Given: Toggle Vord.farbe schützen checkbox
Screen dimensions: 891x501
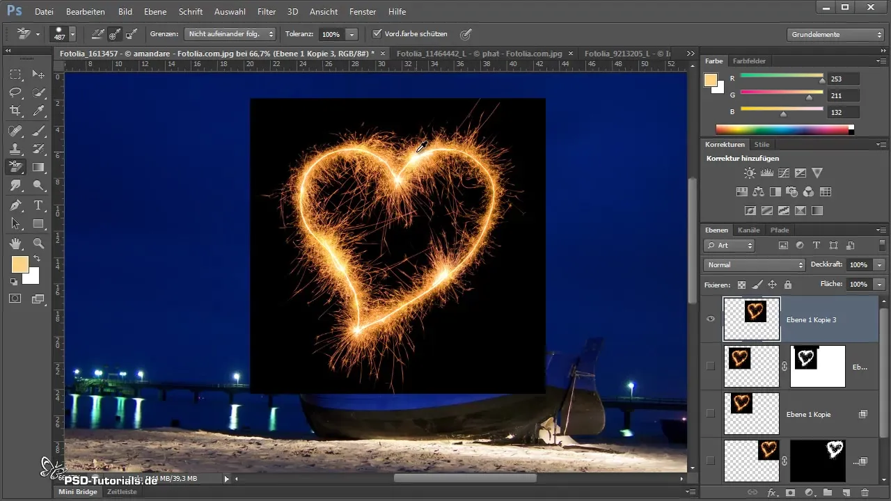Looking at the screenshot, I should pyautogui.click(x=377, y=33).
